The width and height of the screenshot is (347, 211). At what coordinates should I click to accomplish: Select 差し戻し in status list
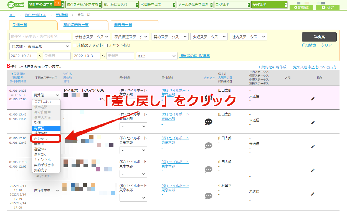click(x=46, y=138)
